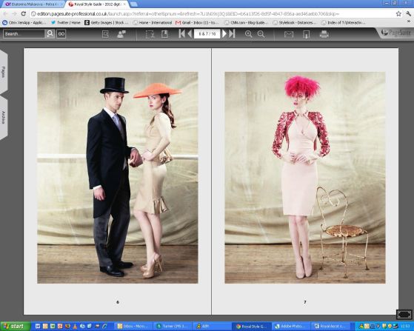414x331 pixels.
Task: Jump to the last page
Action: tap(232, 34)
